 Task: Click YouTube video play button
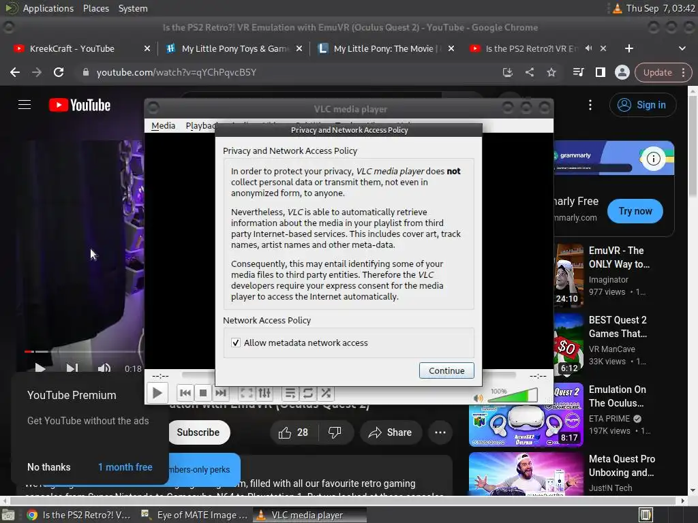40,368
